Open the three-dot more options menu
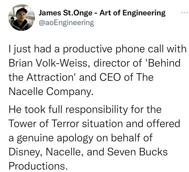The image size is (189, 172). coord(184,12)
